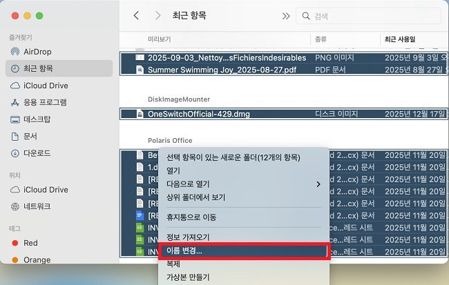Choose 선택 항목이 있는 새로운 폴더 menu item
Viewport: 449px width, 285px height.
tap(233, 157)
